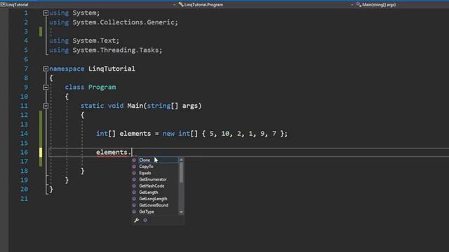Click the method icon beside GetType

pos(134,211)
